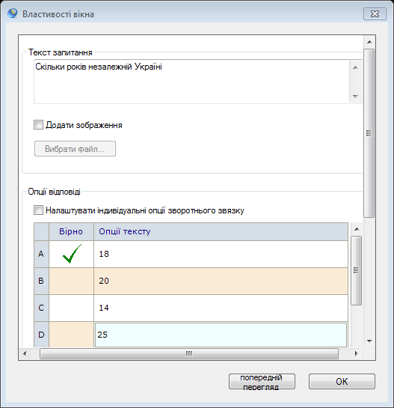Click the up arrow of question text scrollbar
Viewport: 394px width, 408px height.
click(355, 67)
